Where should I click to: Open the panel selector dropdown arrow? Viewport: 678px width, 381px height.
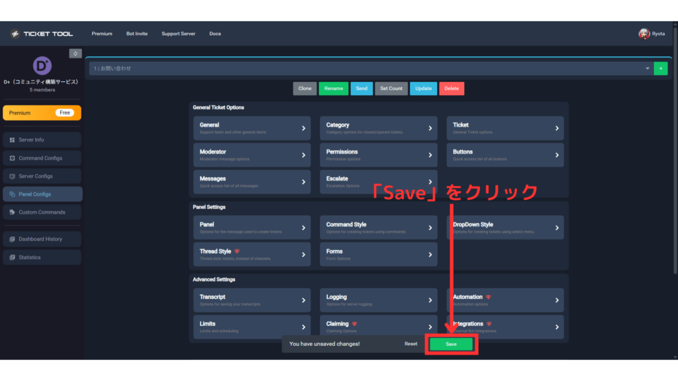[x=648, y=68]
